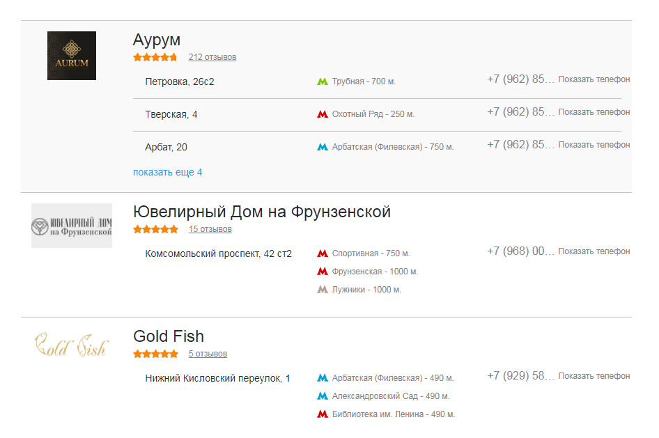This screenshot has height=438, width=659.
Task: Open the 212 отзывов reviews link
Action: (212, 57)
